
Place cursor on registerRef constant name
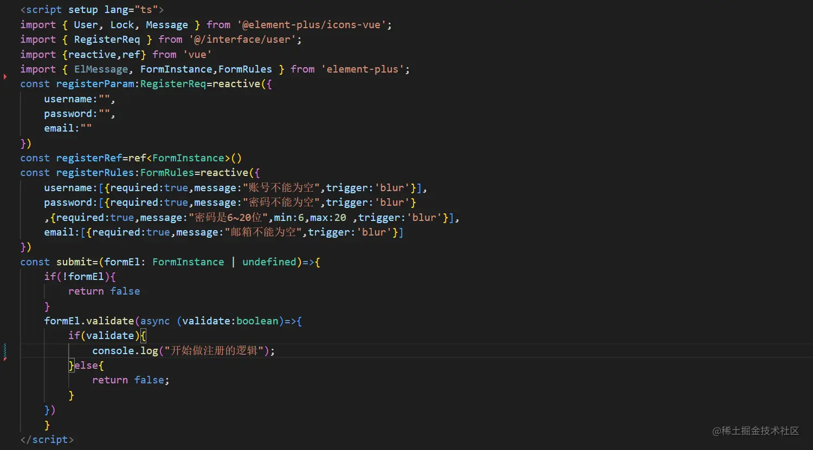pos(89,158)
